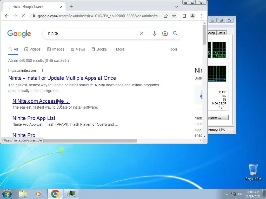This screenshot has width=266, height=199.
Task: Click Memory: 13% status text
Action: pos(216,130)
